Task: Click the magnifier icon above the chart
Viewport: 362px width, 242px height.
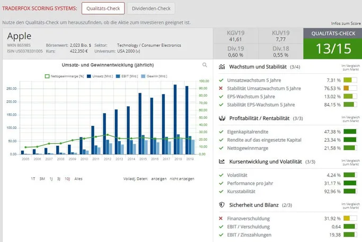Action: pyautogui.click(x=205, y=65)
